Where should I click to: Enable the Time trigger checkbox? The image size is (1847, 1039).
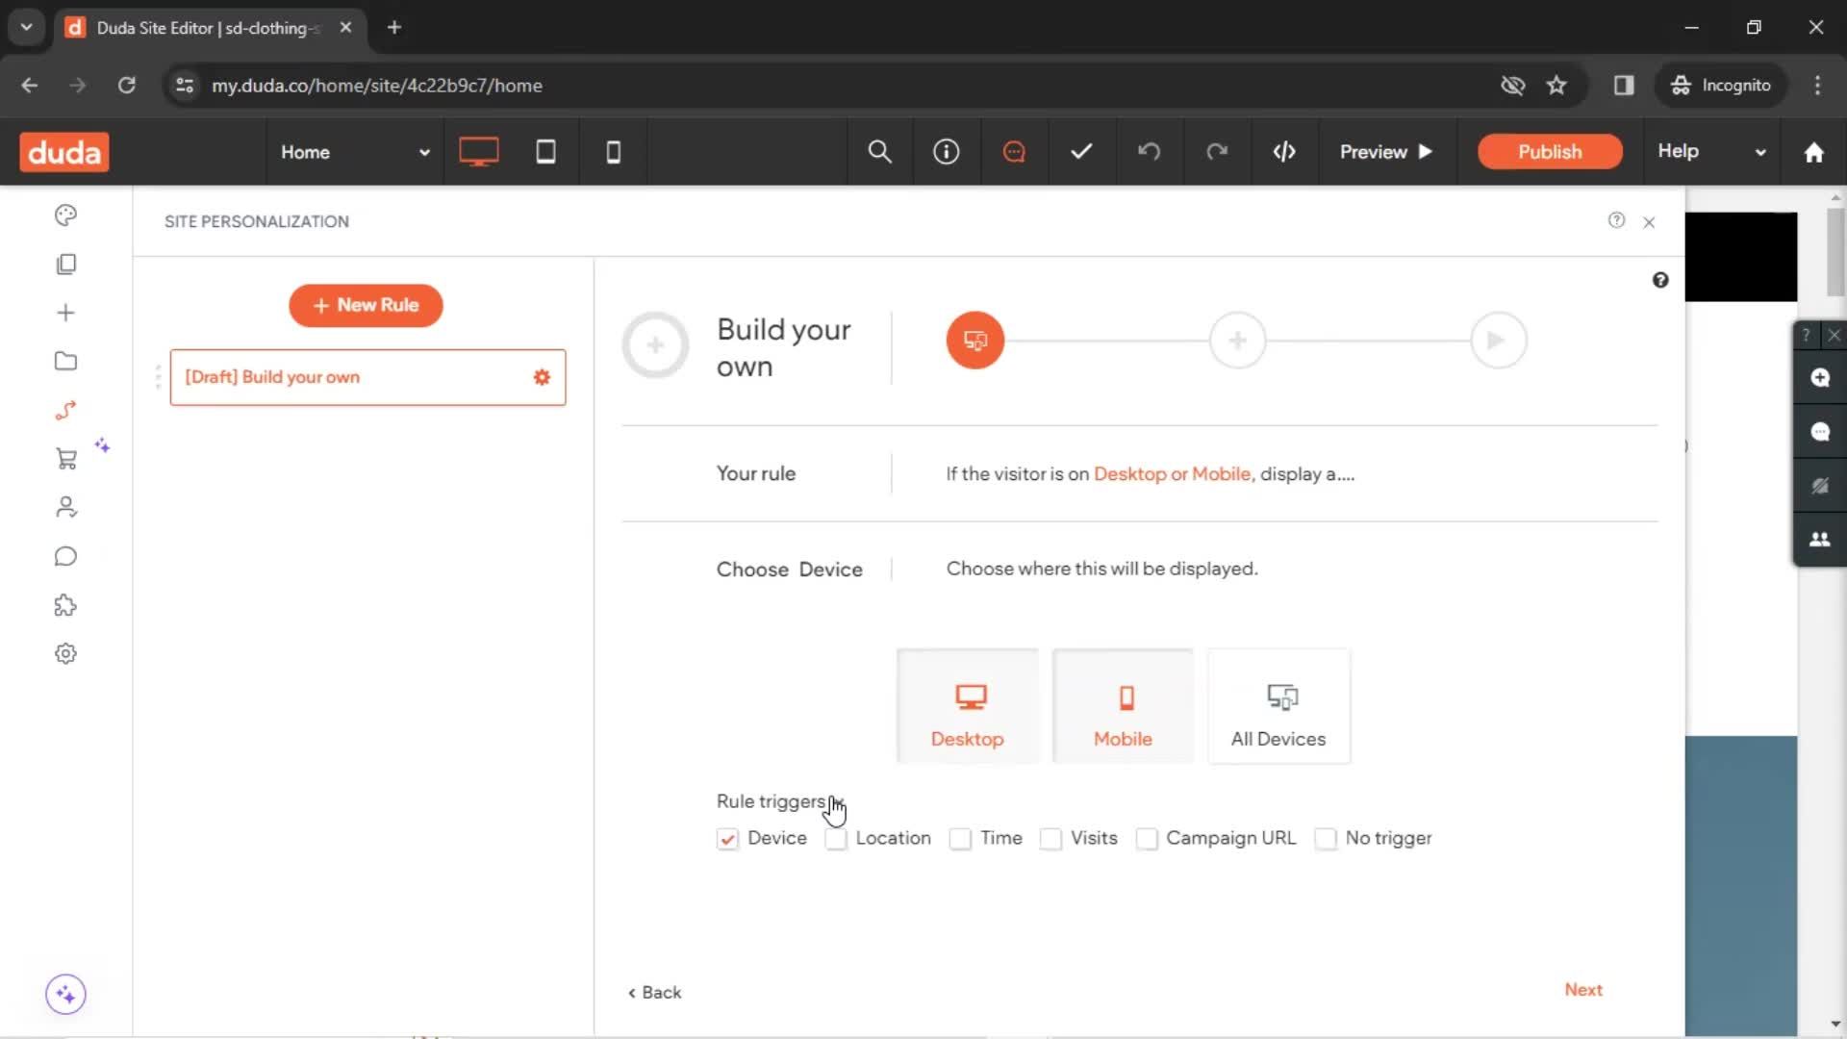(x=960, y=839)
